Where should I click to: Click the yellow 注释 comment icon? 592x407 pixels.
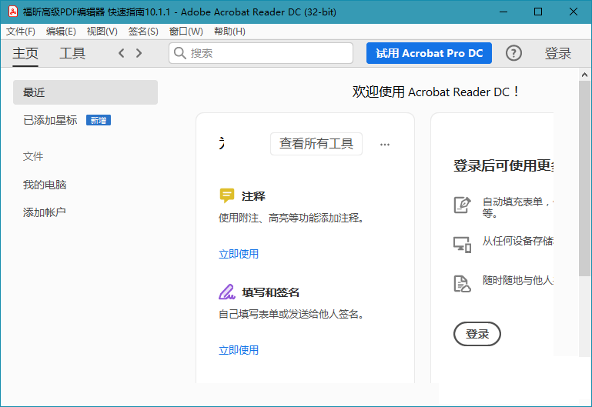pyautogui.click(x=227, y=195)
